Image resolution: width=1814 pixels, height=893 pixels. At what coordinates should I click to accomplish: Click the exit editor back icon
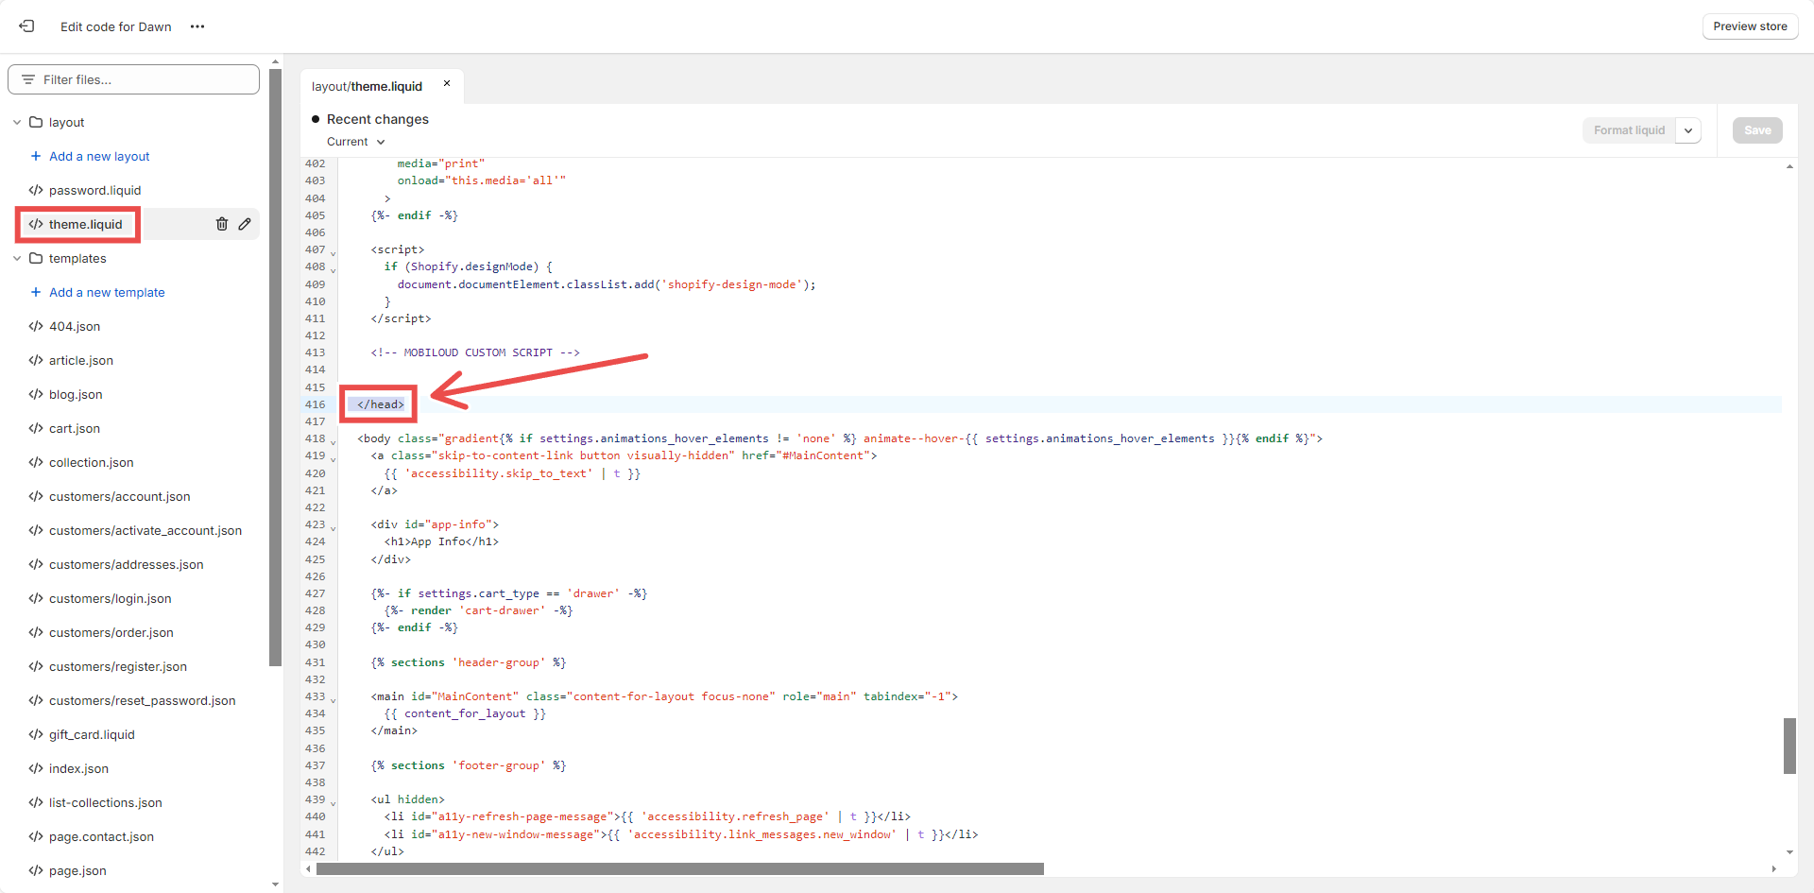point(26,26)
